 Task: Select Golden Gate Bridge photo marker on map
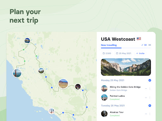tap(17, 73)
